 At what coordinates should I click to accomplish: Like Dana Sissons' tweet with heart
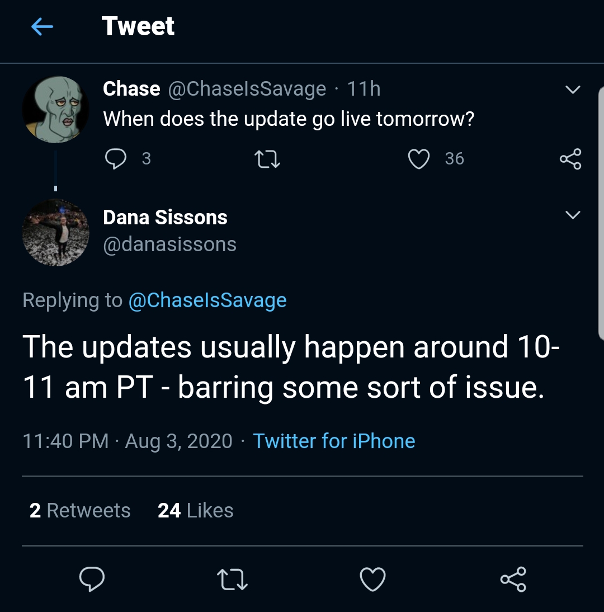(372, 579)
